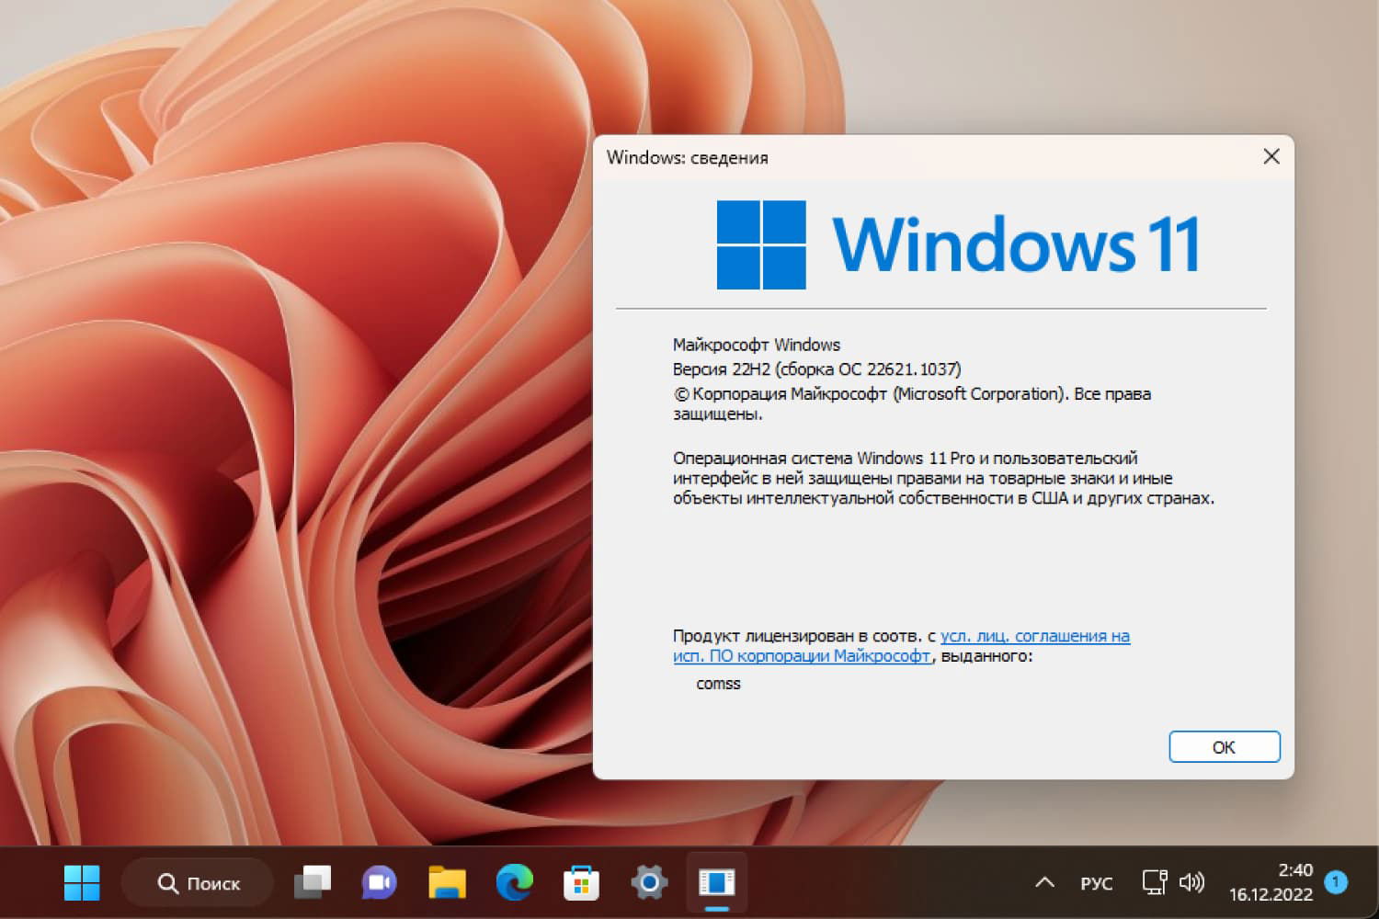Open File Explorer from the taskbar
Screen dimensions: 1379x919
click(x=447, y=883)
